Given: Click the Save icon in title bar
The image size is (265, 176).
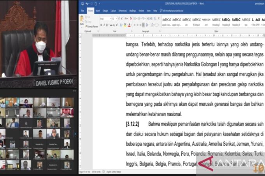Looking at the screenshot, I should [x=82, y=3].
